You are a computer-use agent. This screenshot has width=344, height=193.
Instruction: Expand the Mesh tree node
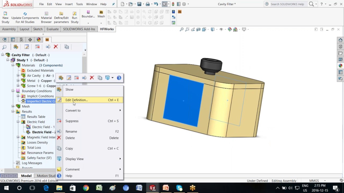tap(13, 106)
